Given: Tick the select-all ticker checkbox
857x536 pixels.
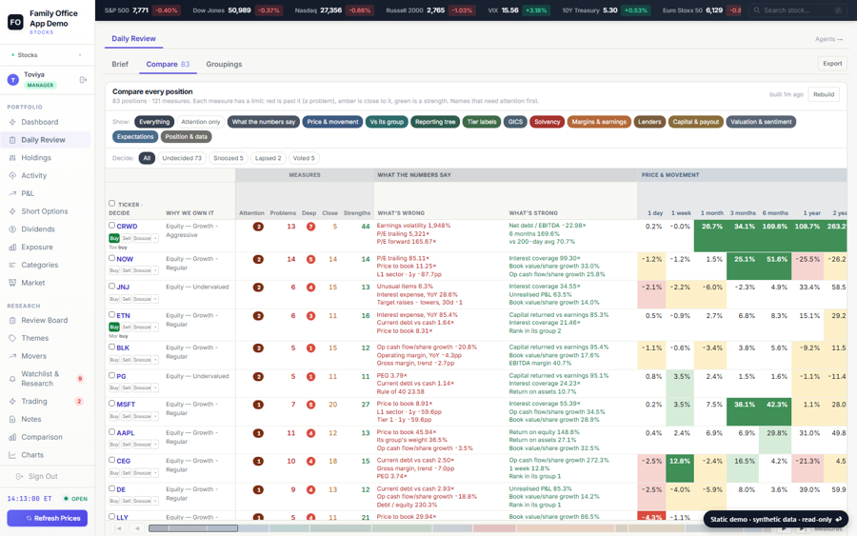Looking at the screenshot, I should pyautogui.click(x=112, y=203).
